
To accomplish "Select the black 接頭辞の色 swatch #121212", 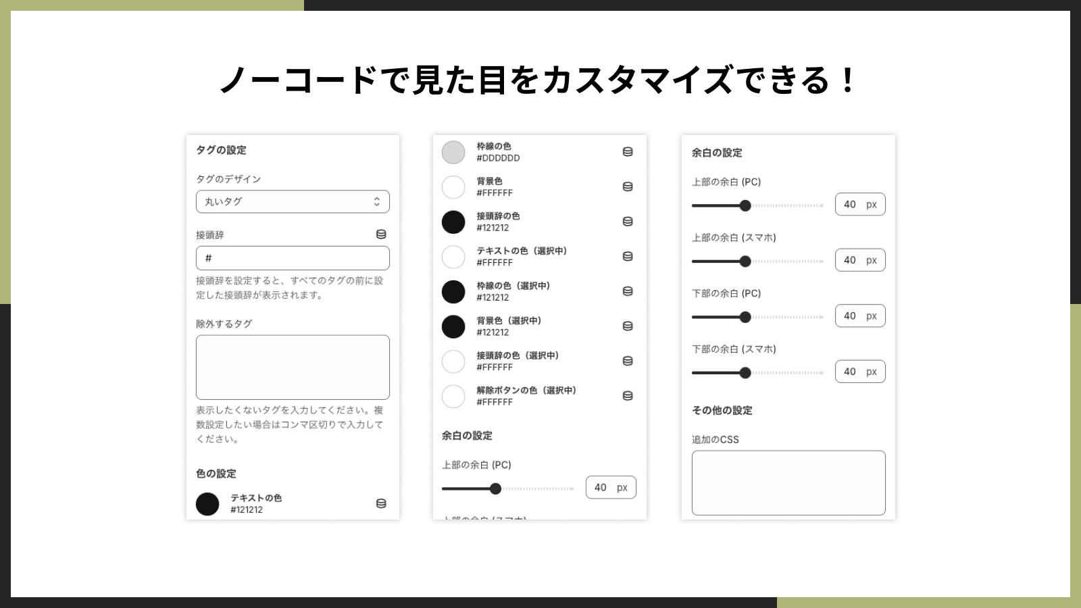I will (x=453, y=222).
